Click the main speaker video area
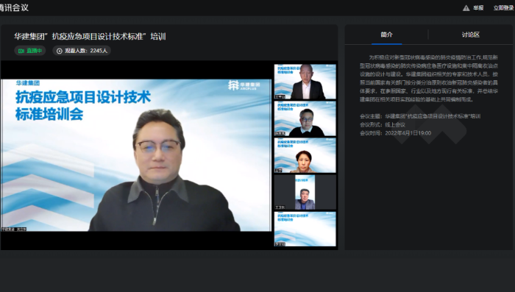 (136, 155)
